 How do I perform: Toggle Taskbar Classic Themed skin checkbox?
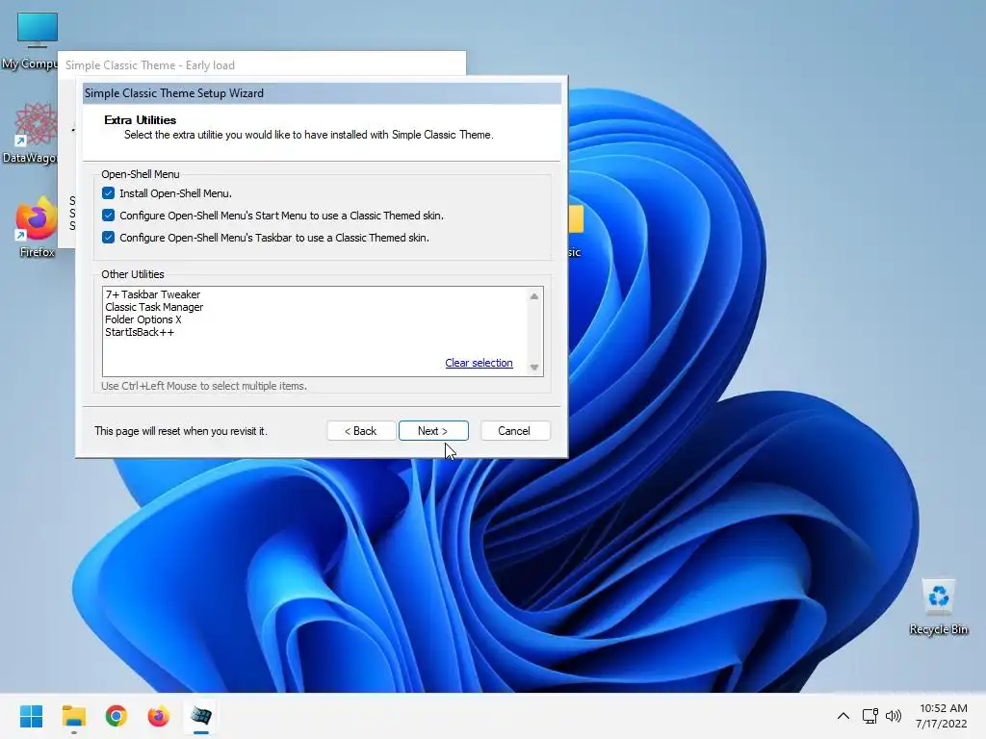click(108, 237)
